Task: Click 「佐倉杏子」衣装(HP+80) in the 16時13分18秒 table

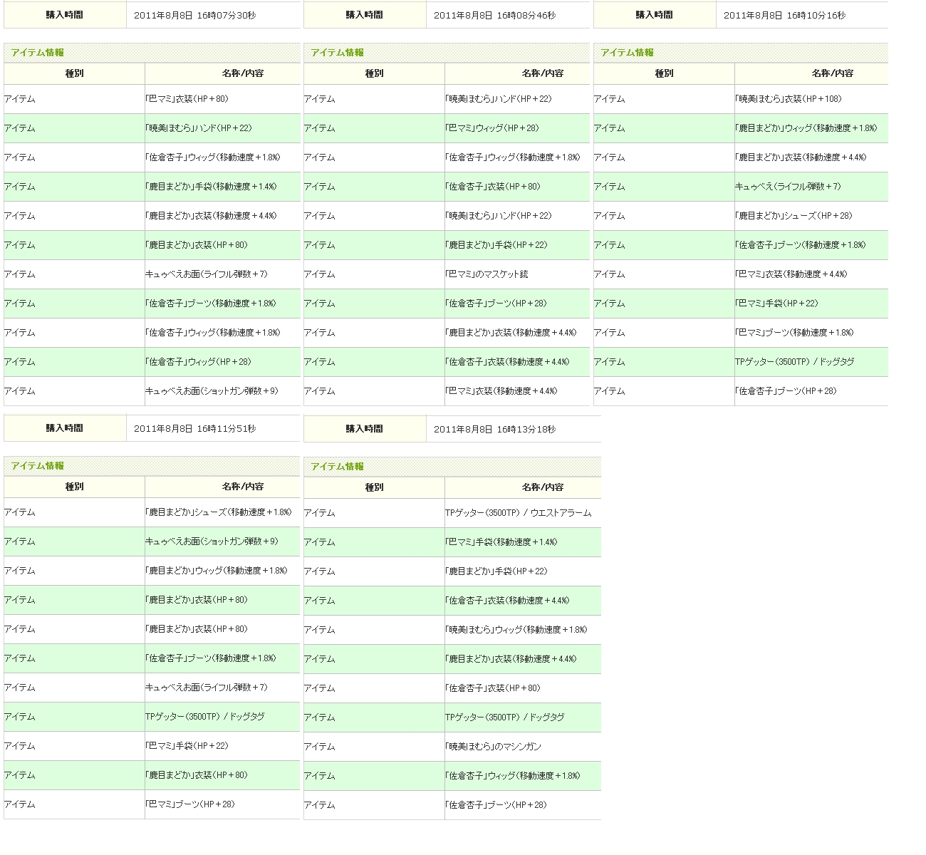Action: tap(492, 688)
